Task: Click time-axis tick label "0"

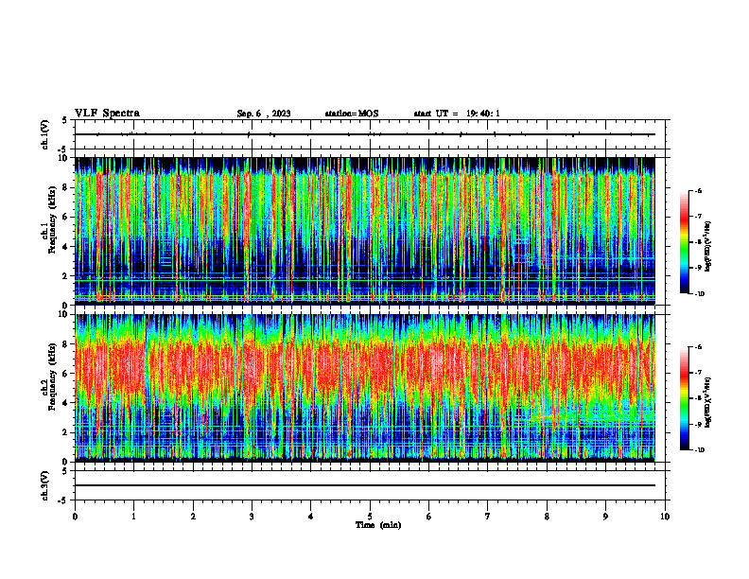Action: [x=75, y=517]
